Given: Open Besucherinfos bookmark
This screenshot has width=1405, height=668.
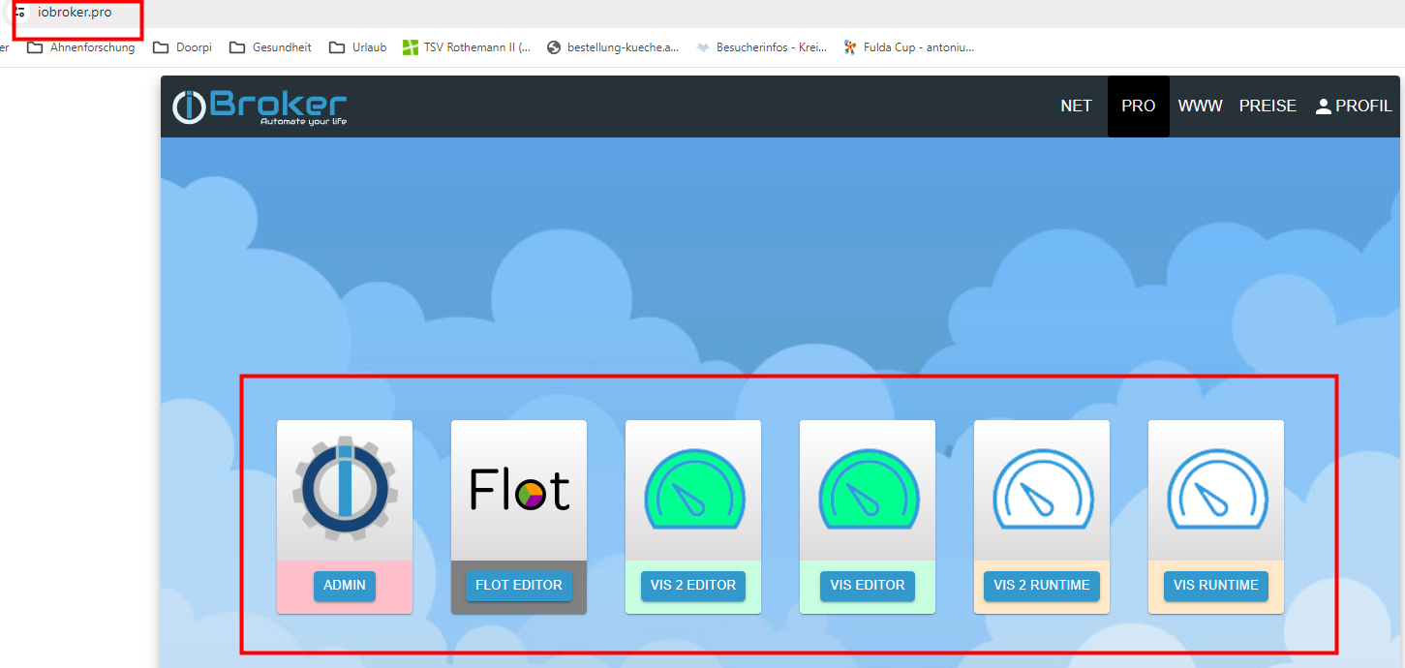Looking at the screenshot, I should tap(761, 47).
